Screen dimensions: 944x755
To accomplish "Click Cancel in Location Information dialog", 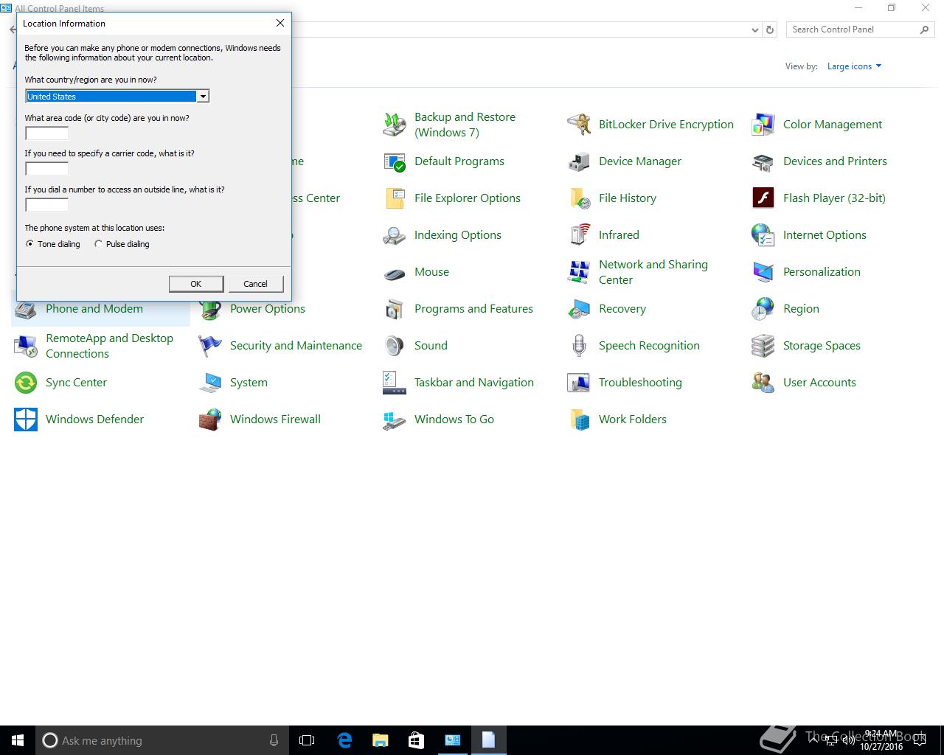I will coord(256,284).
